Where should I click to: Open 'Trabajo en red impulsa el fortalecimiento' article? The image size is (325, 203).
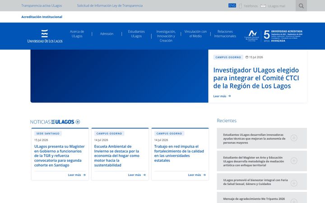(x=179, y=153)
